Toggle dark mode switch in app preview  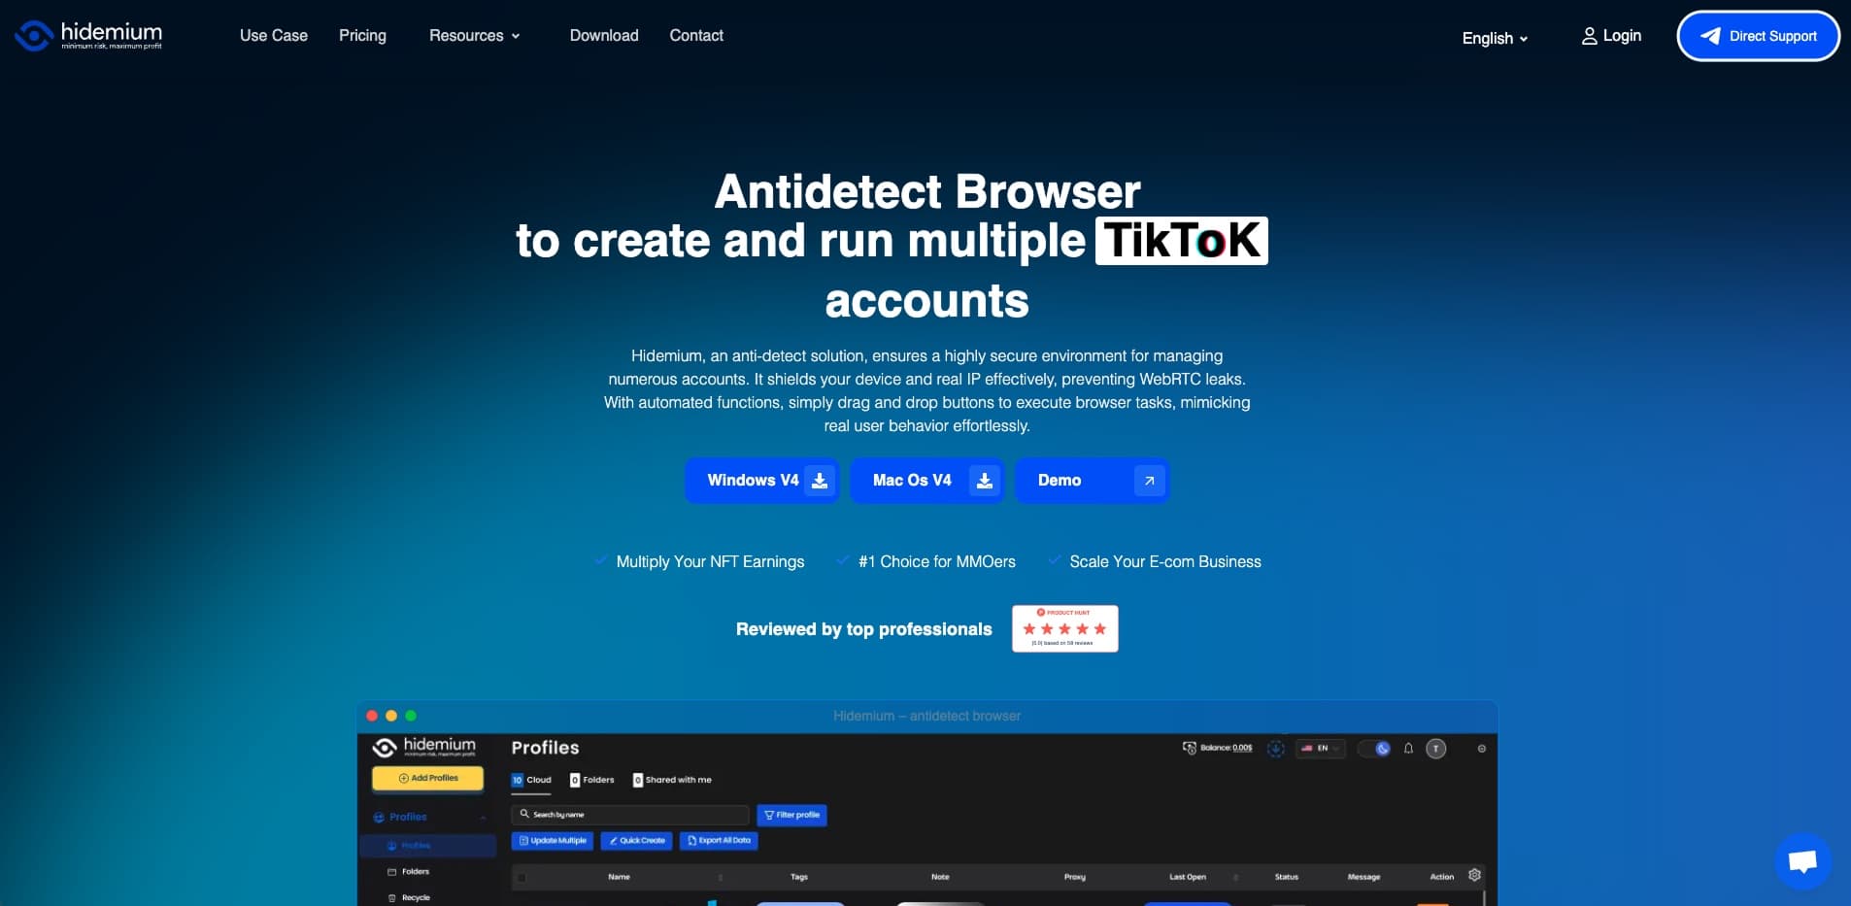pyautogui.click(x=1374, y=749)
